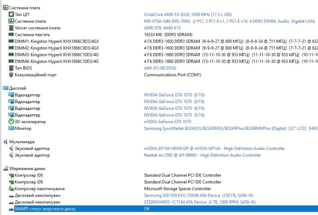The width and height of the screenshot is (318, 215).
Task: Click the memory icon beside Системна пам'ять
Action: 11,34
